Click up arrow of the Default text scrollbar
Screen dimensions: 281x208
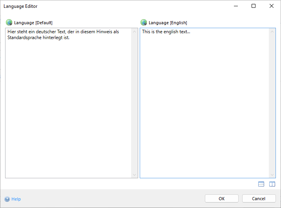tap(134, 32)
